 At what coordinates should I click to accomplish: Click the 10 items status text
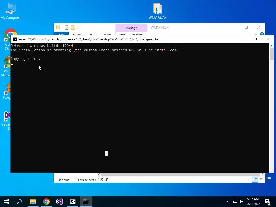click(63, 180)
